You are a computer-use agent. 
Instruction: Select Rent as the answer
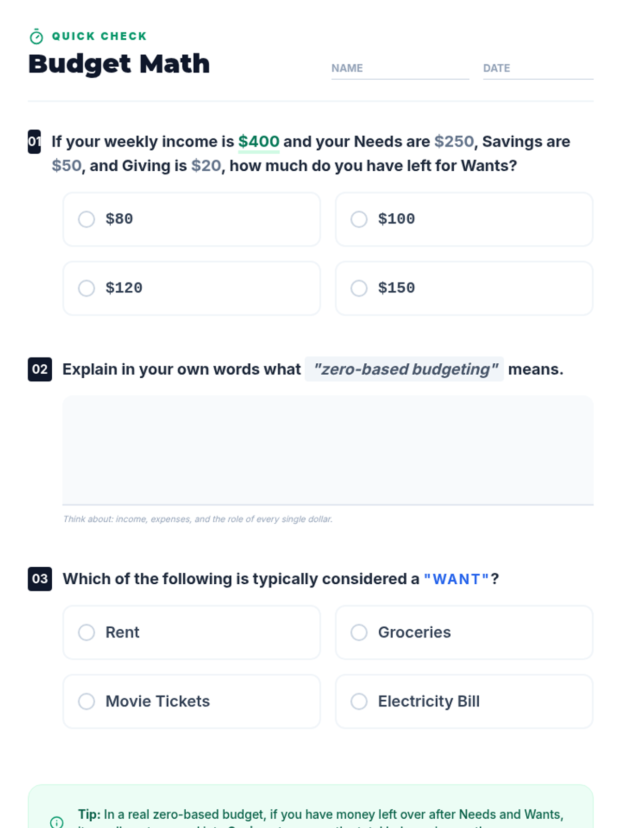tap(191, 632)
